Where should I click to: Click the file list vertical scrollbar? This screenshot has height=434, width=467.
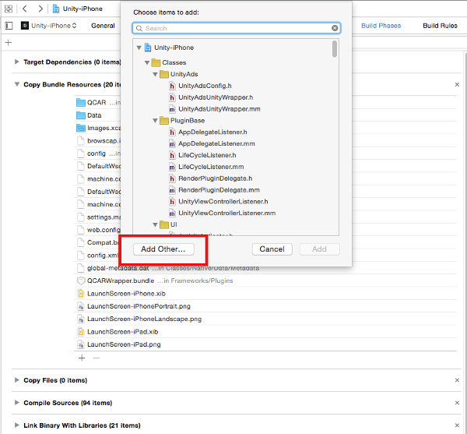pos(335,50)
